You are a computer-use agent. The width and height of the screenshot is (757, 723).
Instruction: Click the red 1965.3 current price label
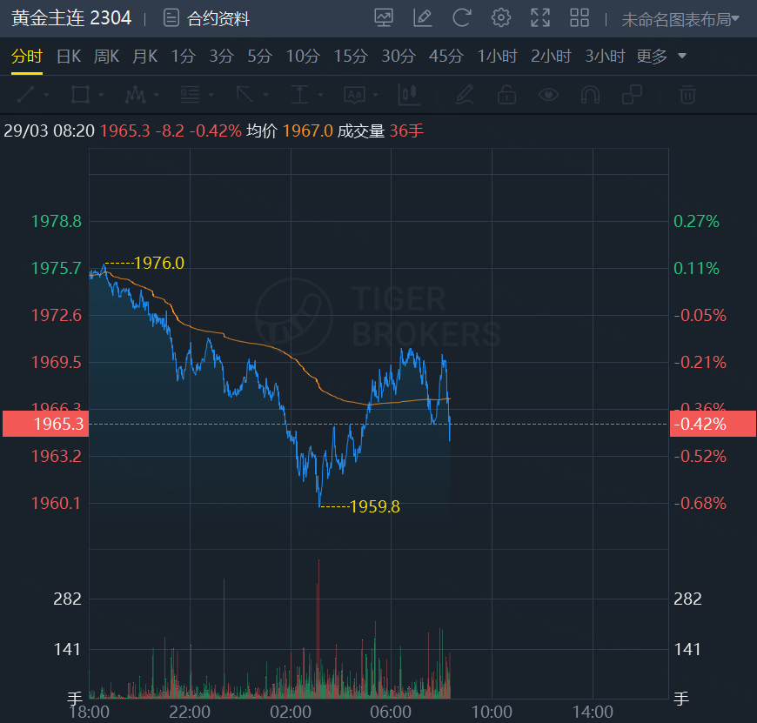tap(44, 424)
